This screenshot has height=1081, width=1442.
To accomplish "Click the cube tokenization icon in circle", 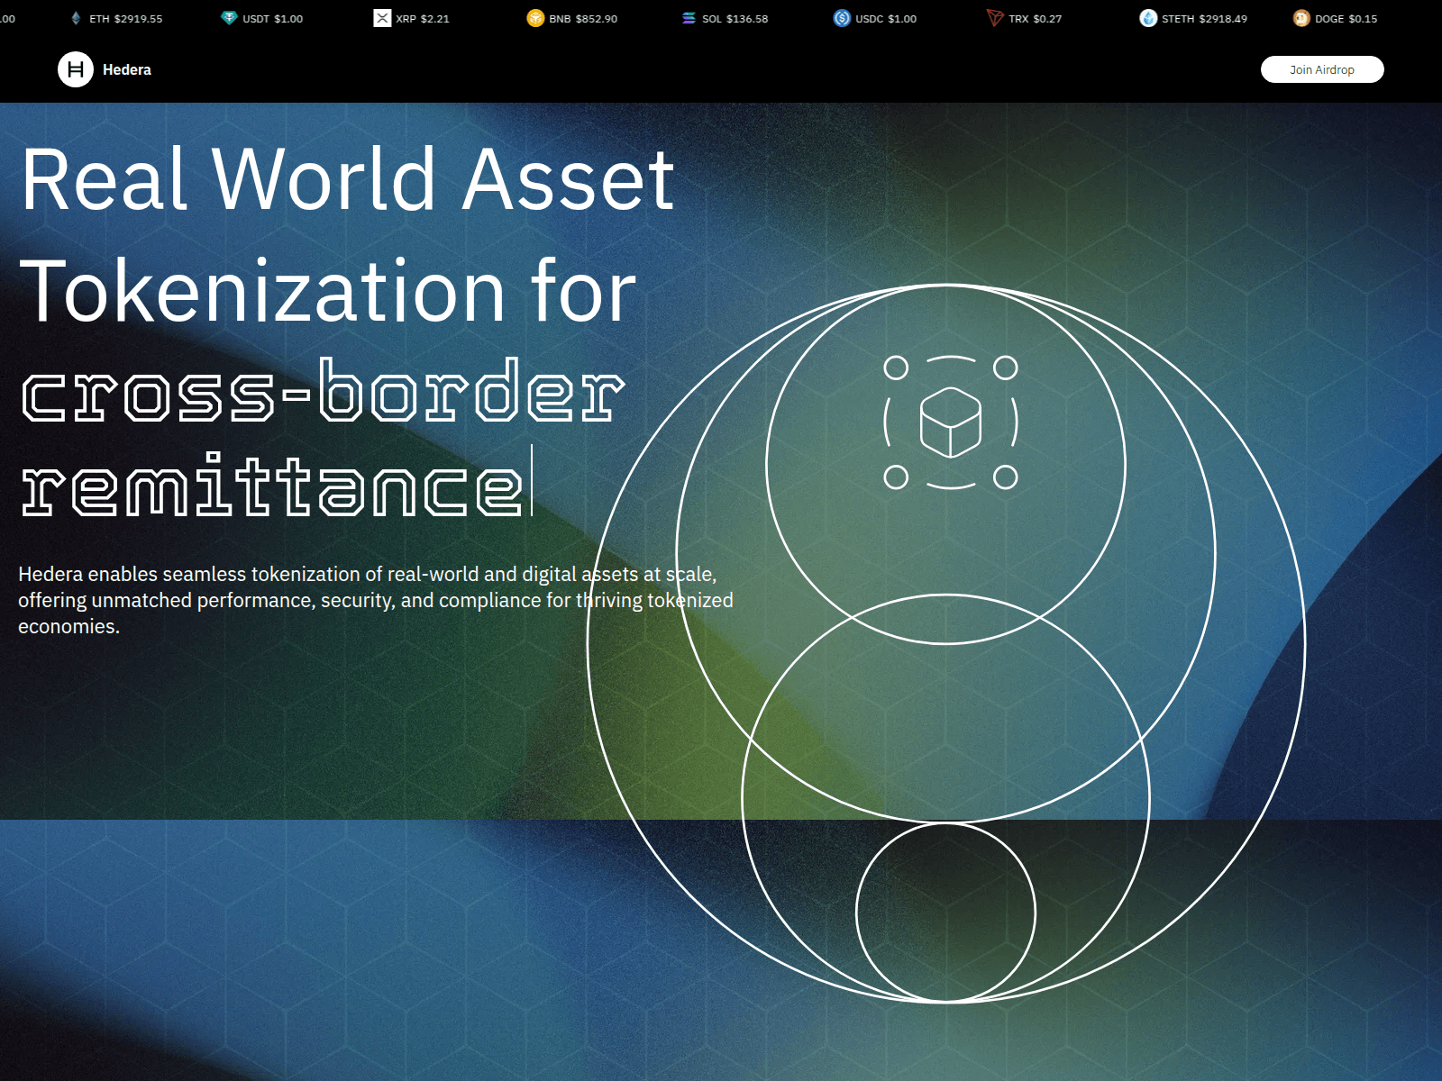I will pyautogui.click(x=950, y=422).
